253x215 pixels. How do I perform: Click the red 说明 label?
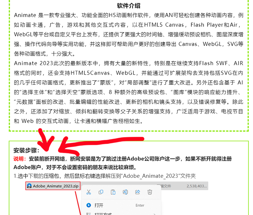(x=20, y=159)
